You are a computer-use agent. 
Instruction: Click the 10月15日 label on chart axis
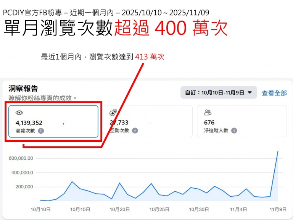(x=80, y=209)
